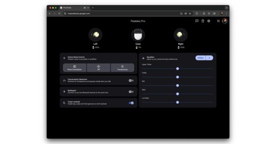Click the Left earbud battery icon
276x144 pixels.
tap(93, 47)
